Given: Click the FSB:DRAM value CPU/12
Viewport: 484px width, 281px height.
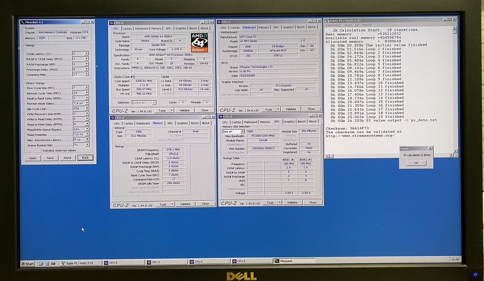Looking at the screenshot, I should coord(174,154).
